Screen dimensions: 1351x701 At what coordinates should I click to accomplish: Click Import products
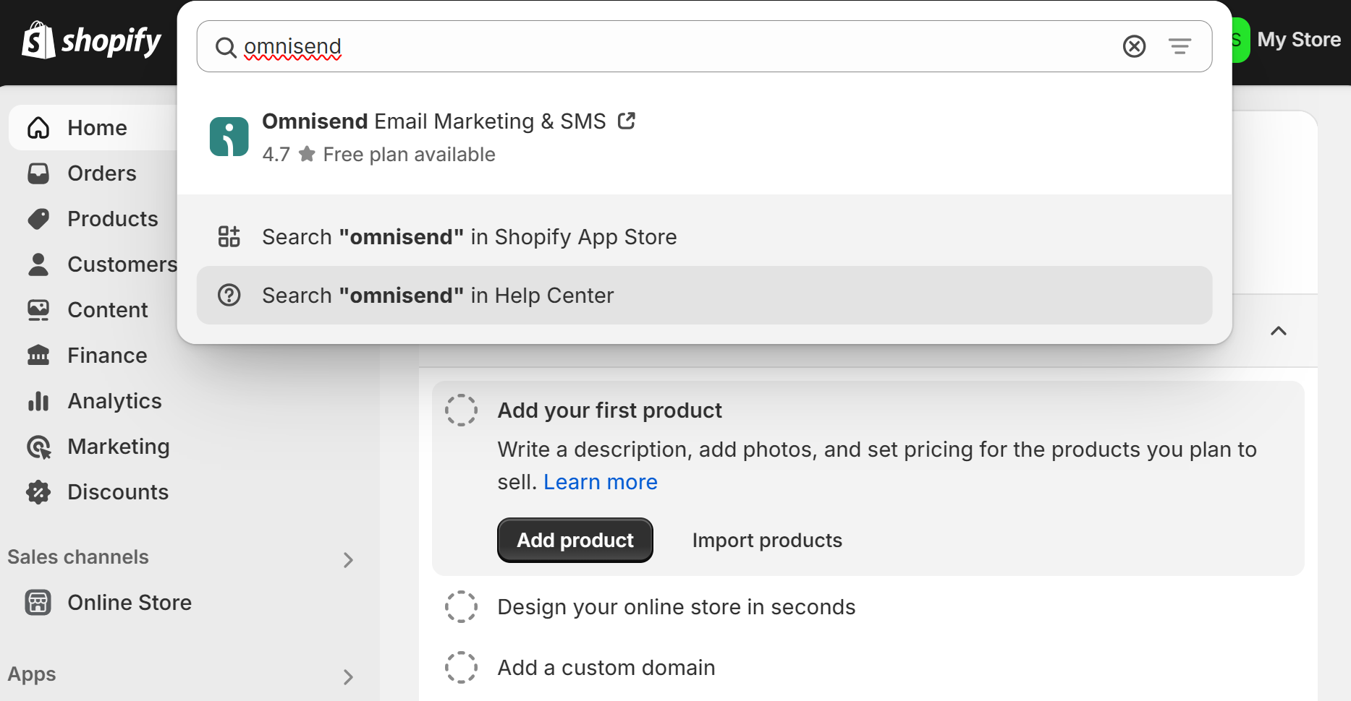767,540
